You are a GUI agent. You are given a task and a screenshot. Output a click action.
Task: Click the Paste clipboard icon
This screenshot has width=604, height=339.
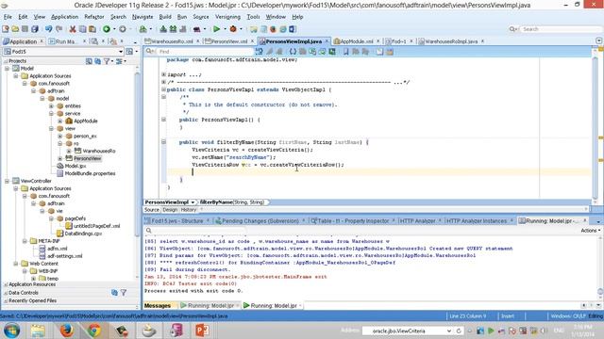click(92, 29)
